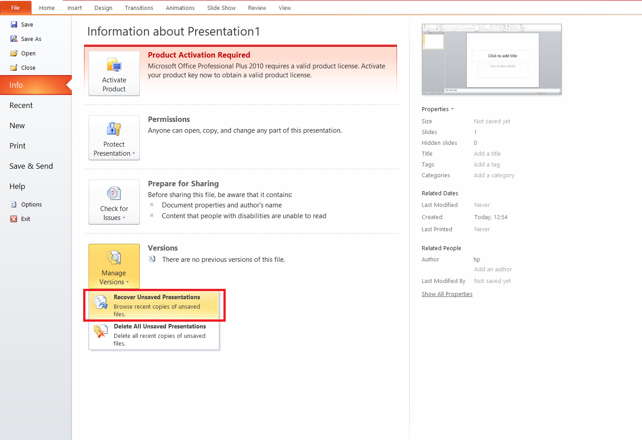Switch to the Review ribbon tab
Image resolution: width=642 pixels, height=440 pixels.
point(257,8)
